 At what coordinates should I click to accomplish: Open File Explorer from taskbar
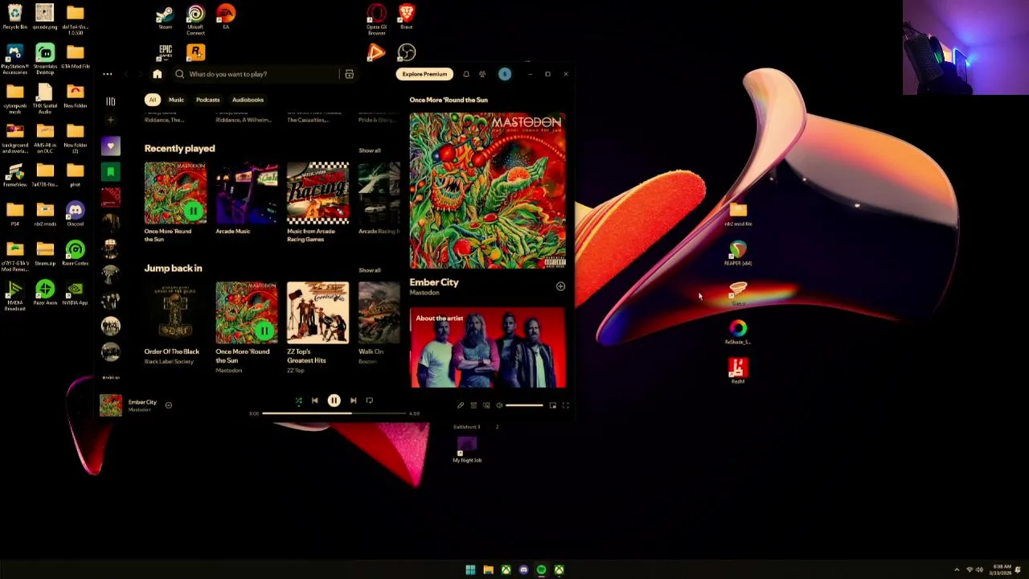[488, 570]
